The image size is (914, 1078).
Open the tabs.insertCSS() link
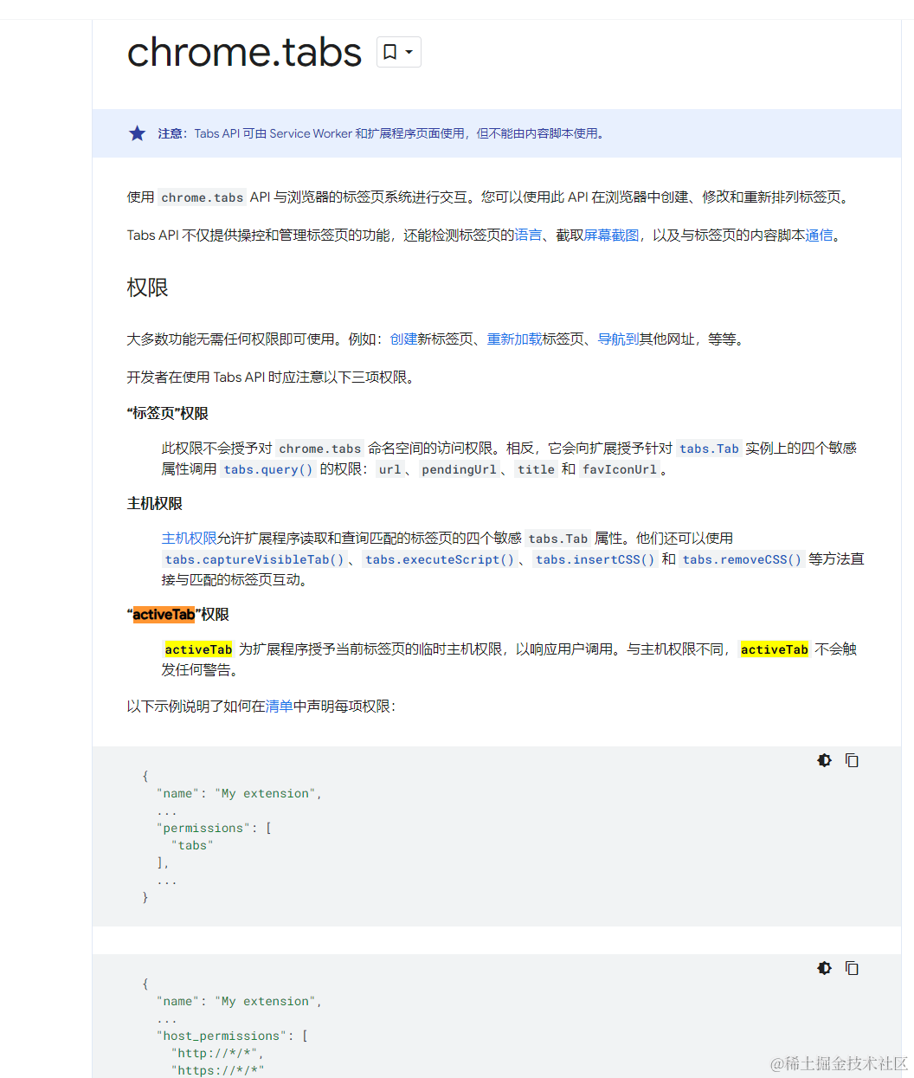coord(595,559)
